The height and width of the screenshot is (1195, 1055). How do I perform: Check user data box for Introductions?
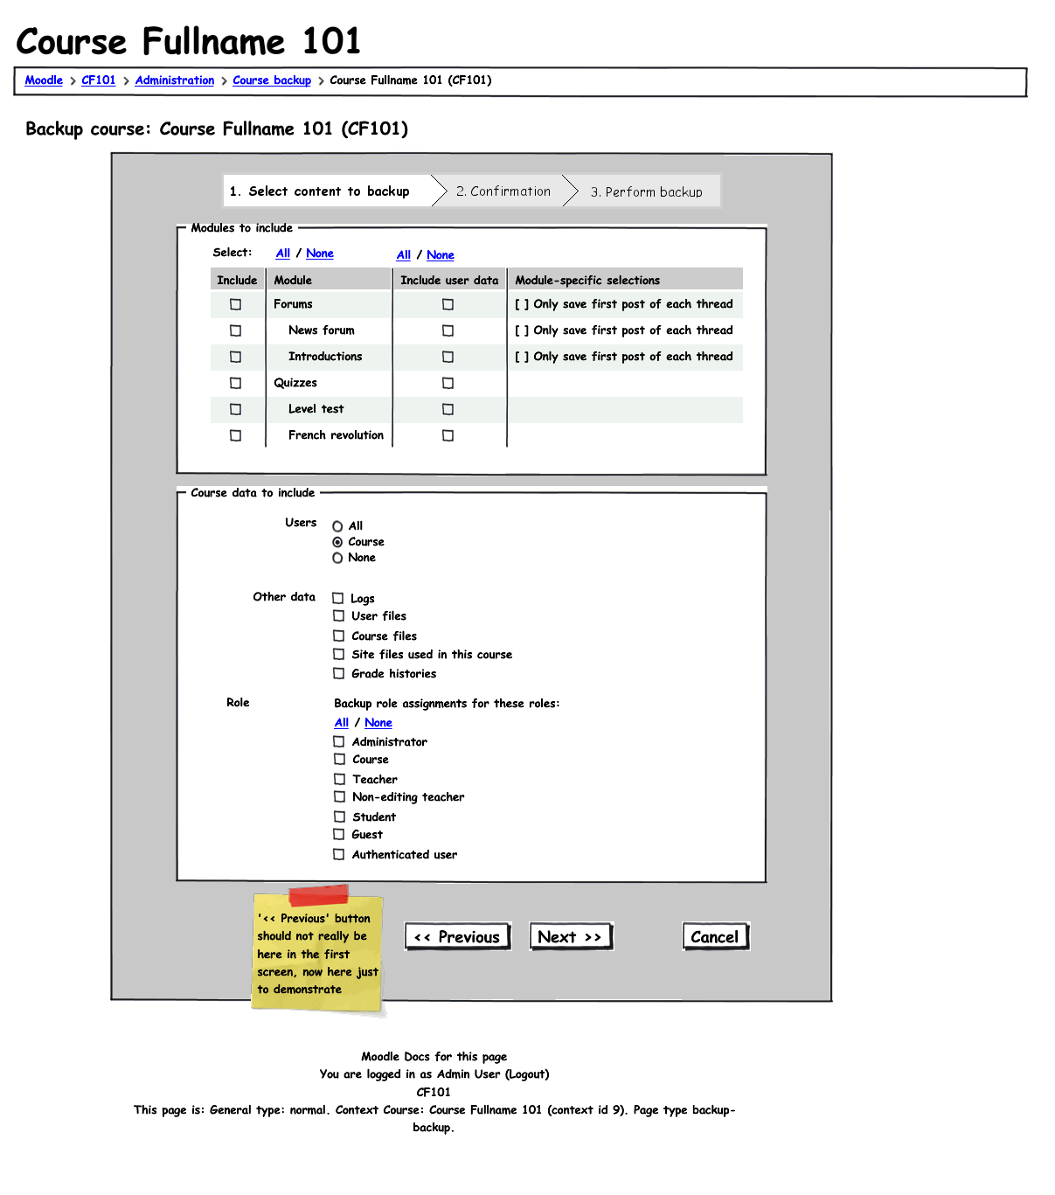coord(448,357)
